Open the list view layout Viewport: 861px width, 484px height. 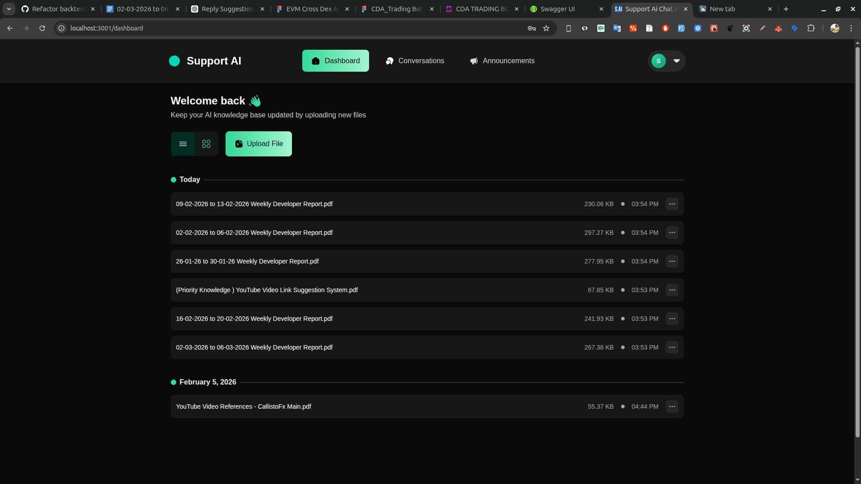point(183,144)
